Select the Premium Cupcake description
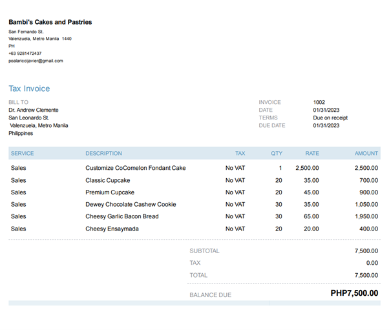The width and height of the screenshot is (391, 330). 110,192
